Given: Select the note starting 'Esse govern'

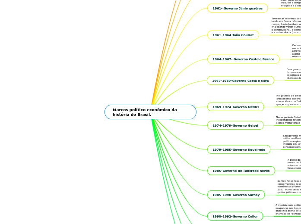Looking at the screenshot, I should coord(293,73).
